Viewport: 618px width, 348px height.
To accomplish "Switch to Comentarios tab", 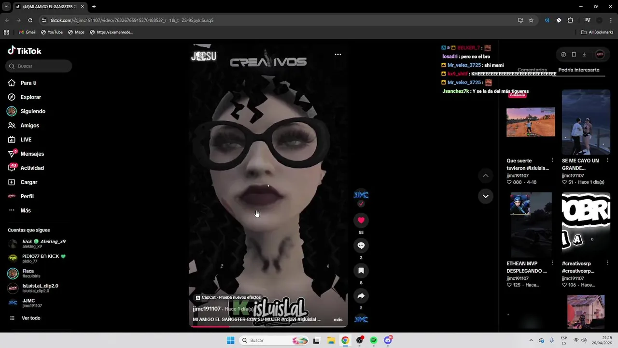I will coord(532,70).
